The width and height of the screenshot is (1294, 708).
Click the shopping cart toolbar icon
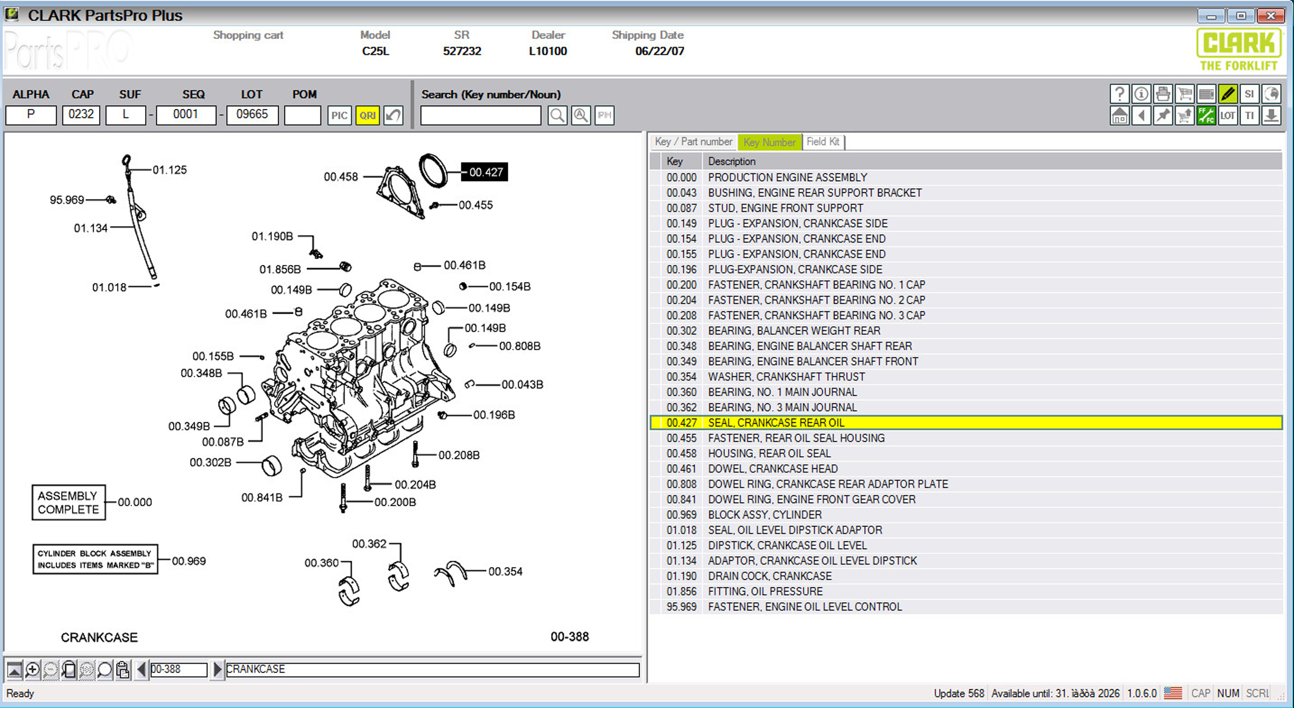[1184, 94]
